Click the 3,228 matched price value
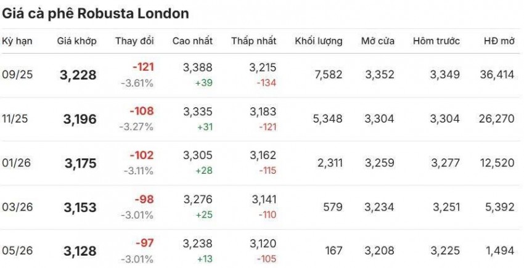The image size is (524, 268). click(x=78, y=75)
